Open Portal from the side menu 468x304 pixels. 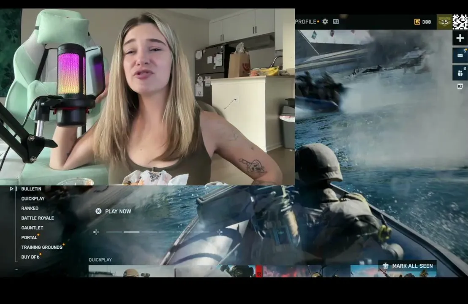[29, 237]
